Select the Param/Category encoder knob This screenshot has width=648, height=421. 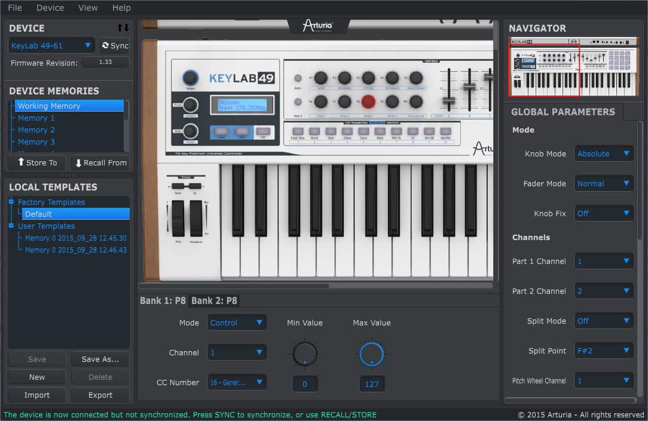pyautogui.click(x=190, y=105)
